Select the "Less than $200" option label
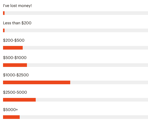 (17, 23)
